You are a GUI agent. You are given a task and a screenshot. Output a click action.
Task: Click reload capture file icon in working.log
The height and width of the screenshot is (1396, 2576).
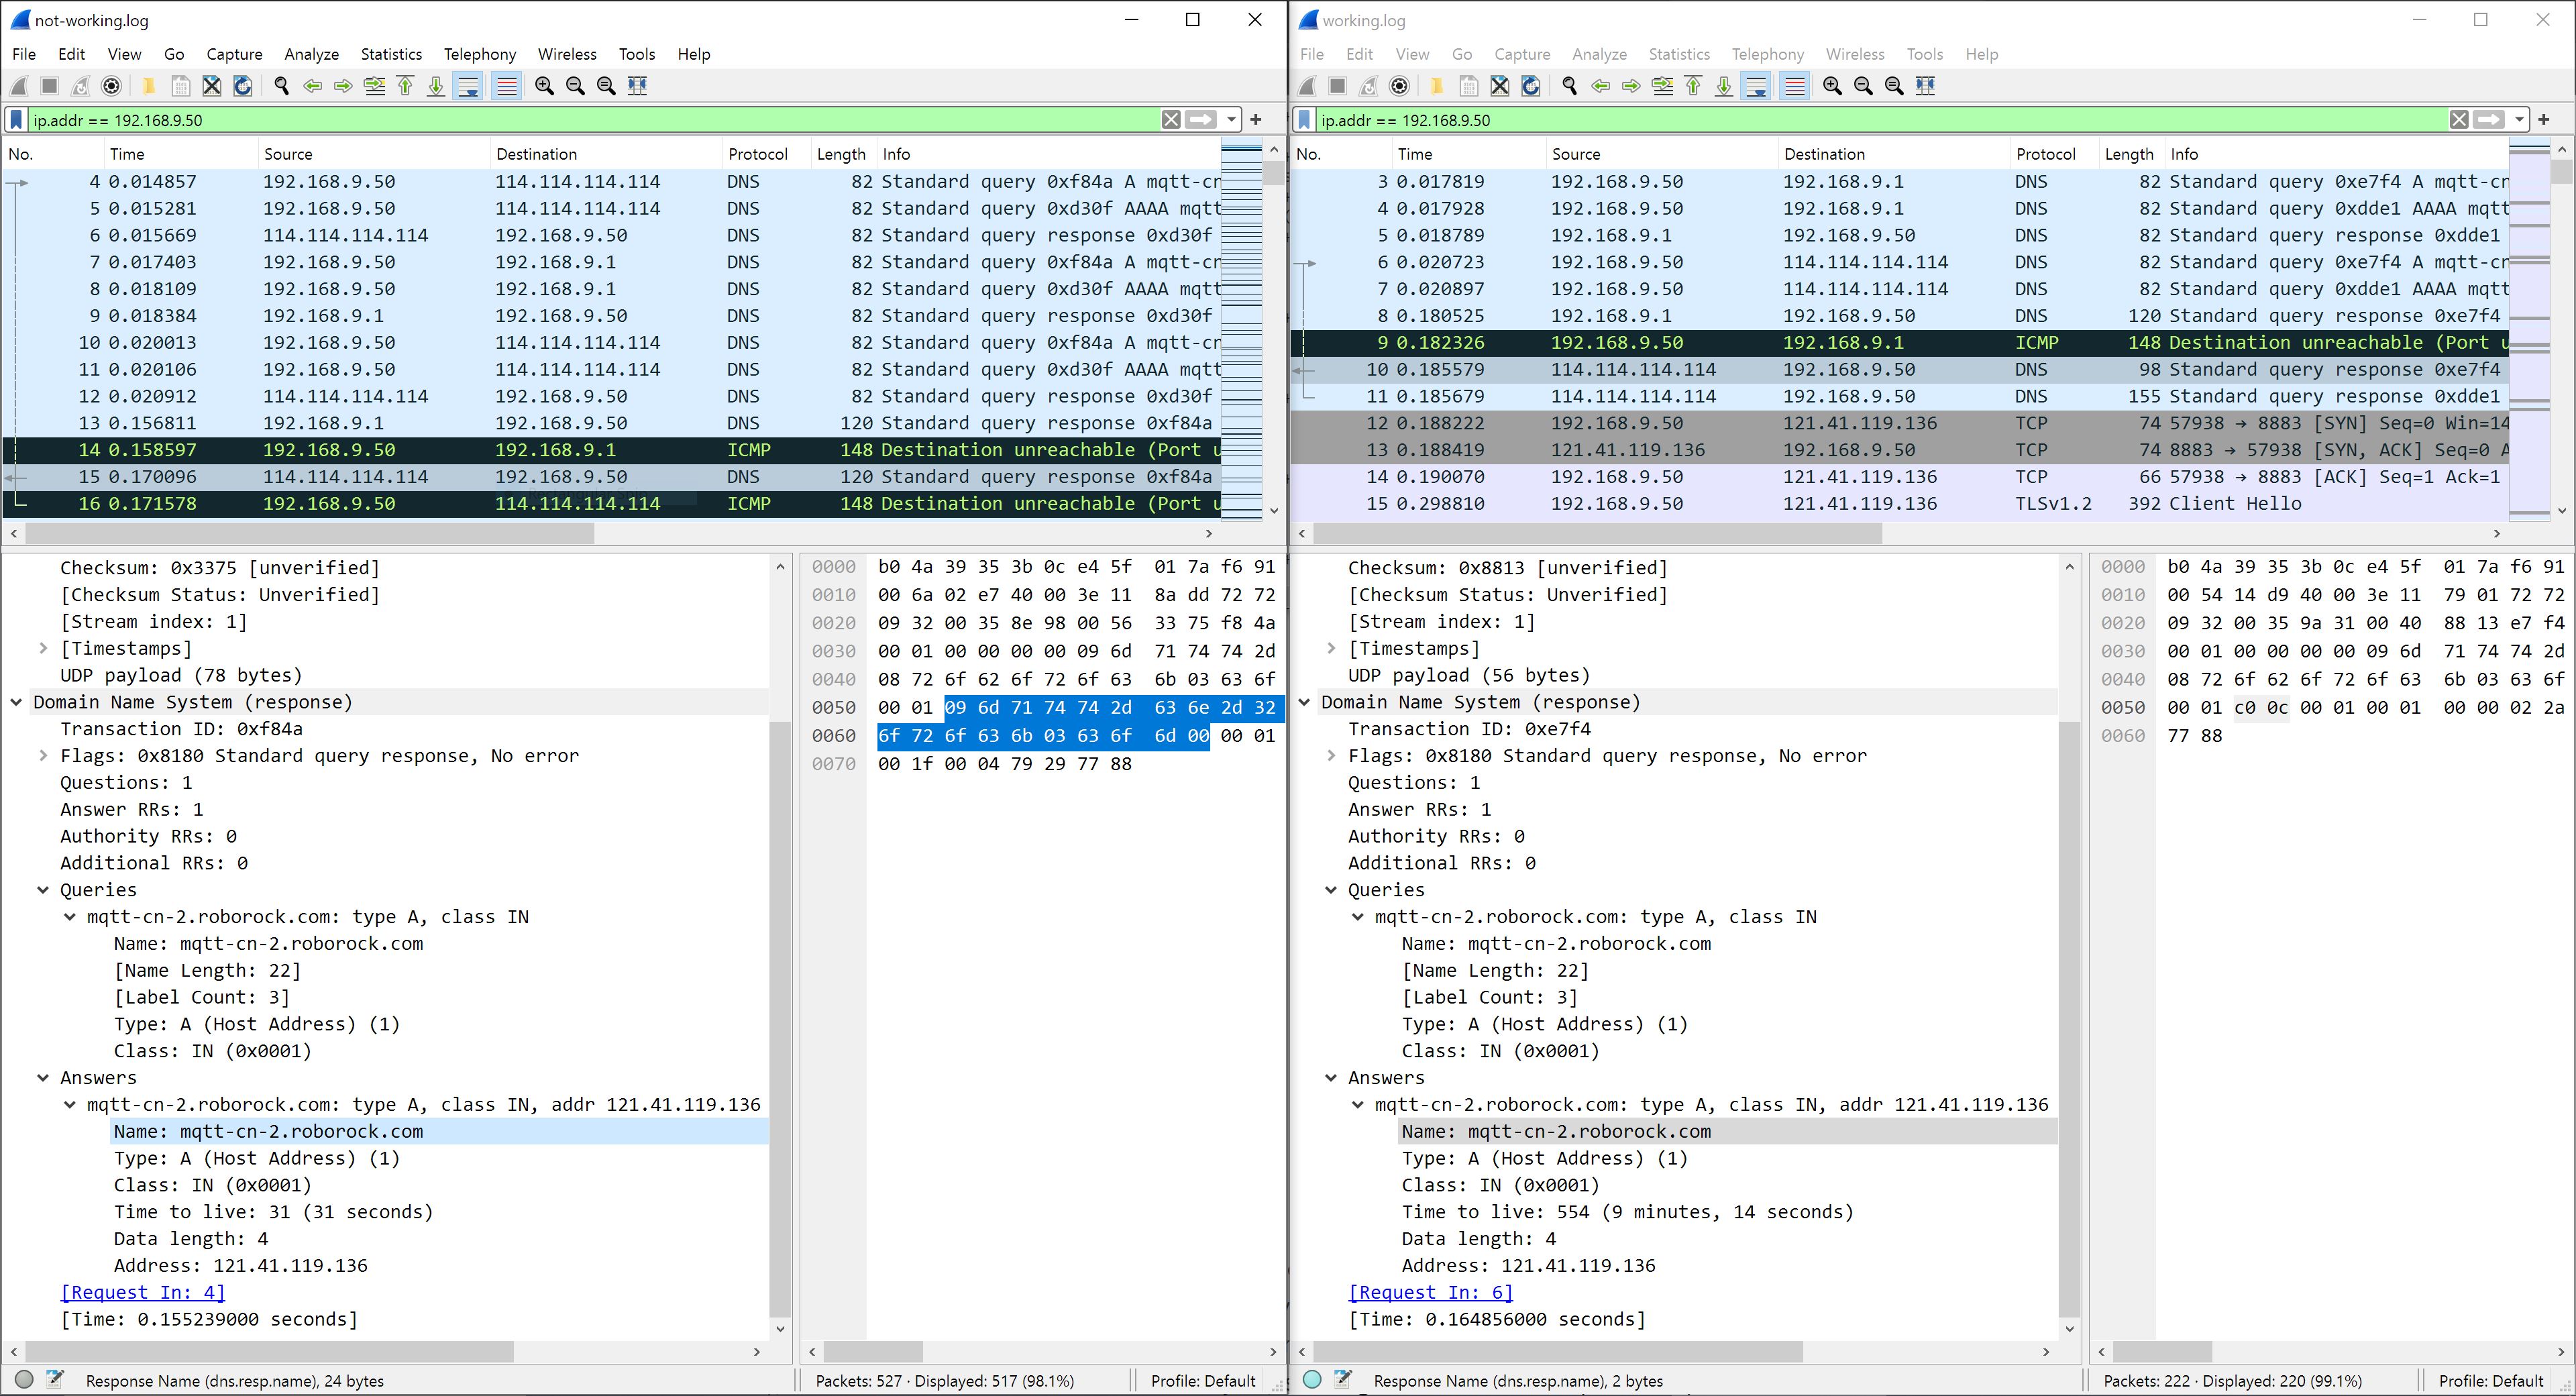tap(1531, 86)
